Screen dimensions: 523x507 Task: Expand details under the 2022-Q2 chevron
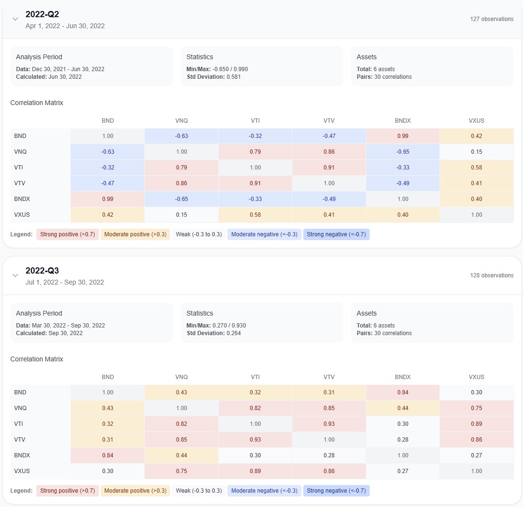pyautogui.click(x=15, y=19)
